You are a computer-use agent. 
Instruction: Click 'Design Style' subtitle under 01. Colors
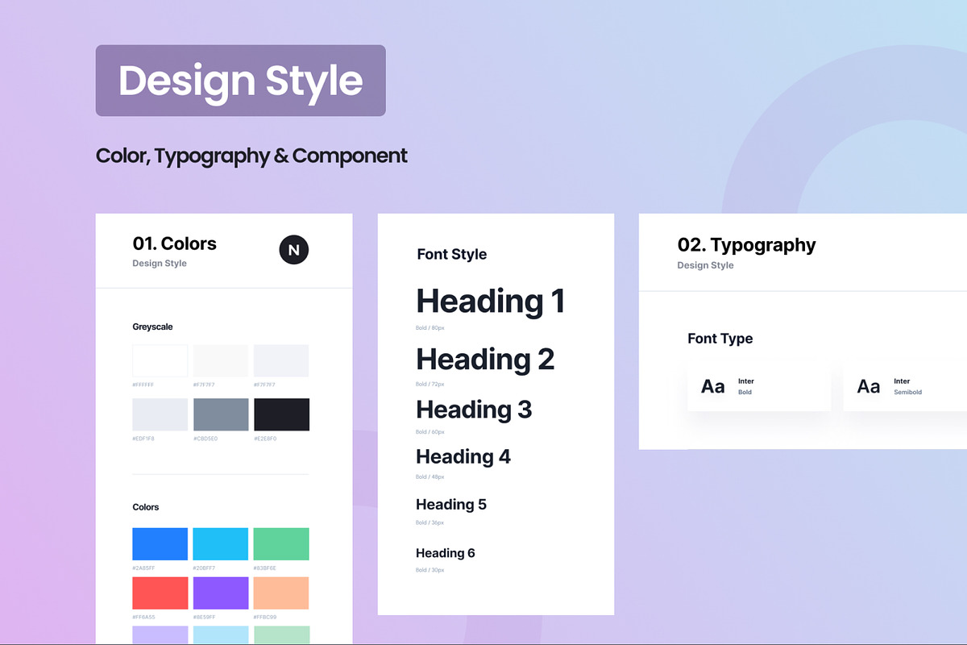point(160,264)
